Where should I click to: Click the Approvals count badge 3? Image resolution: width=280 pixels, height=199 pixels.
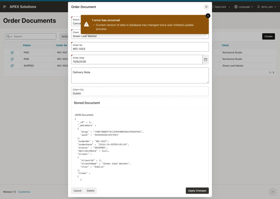[229, 7]
